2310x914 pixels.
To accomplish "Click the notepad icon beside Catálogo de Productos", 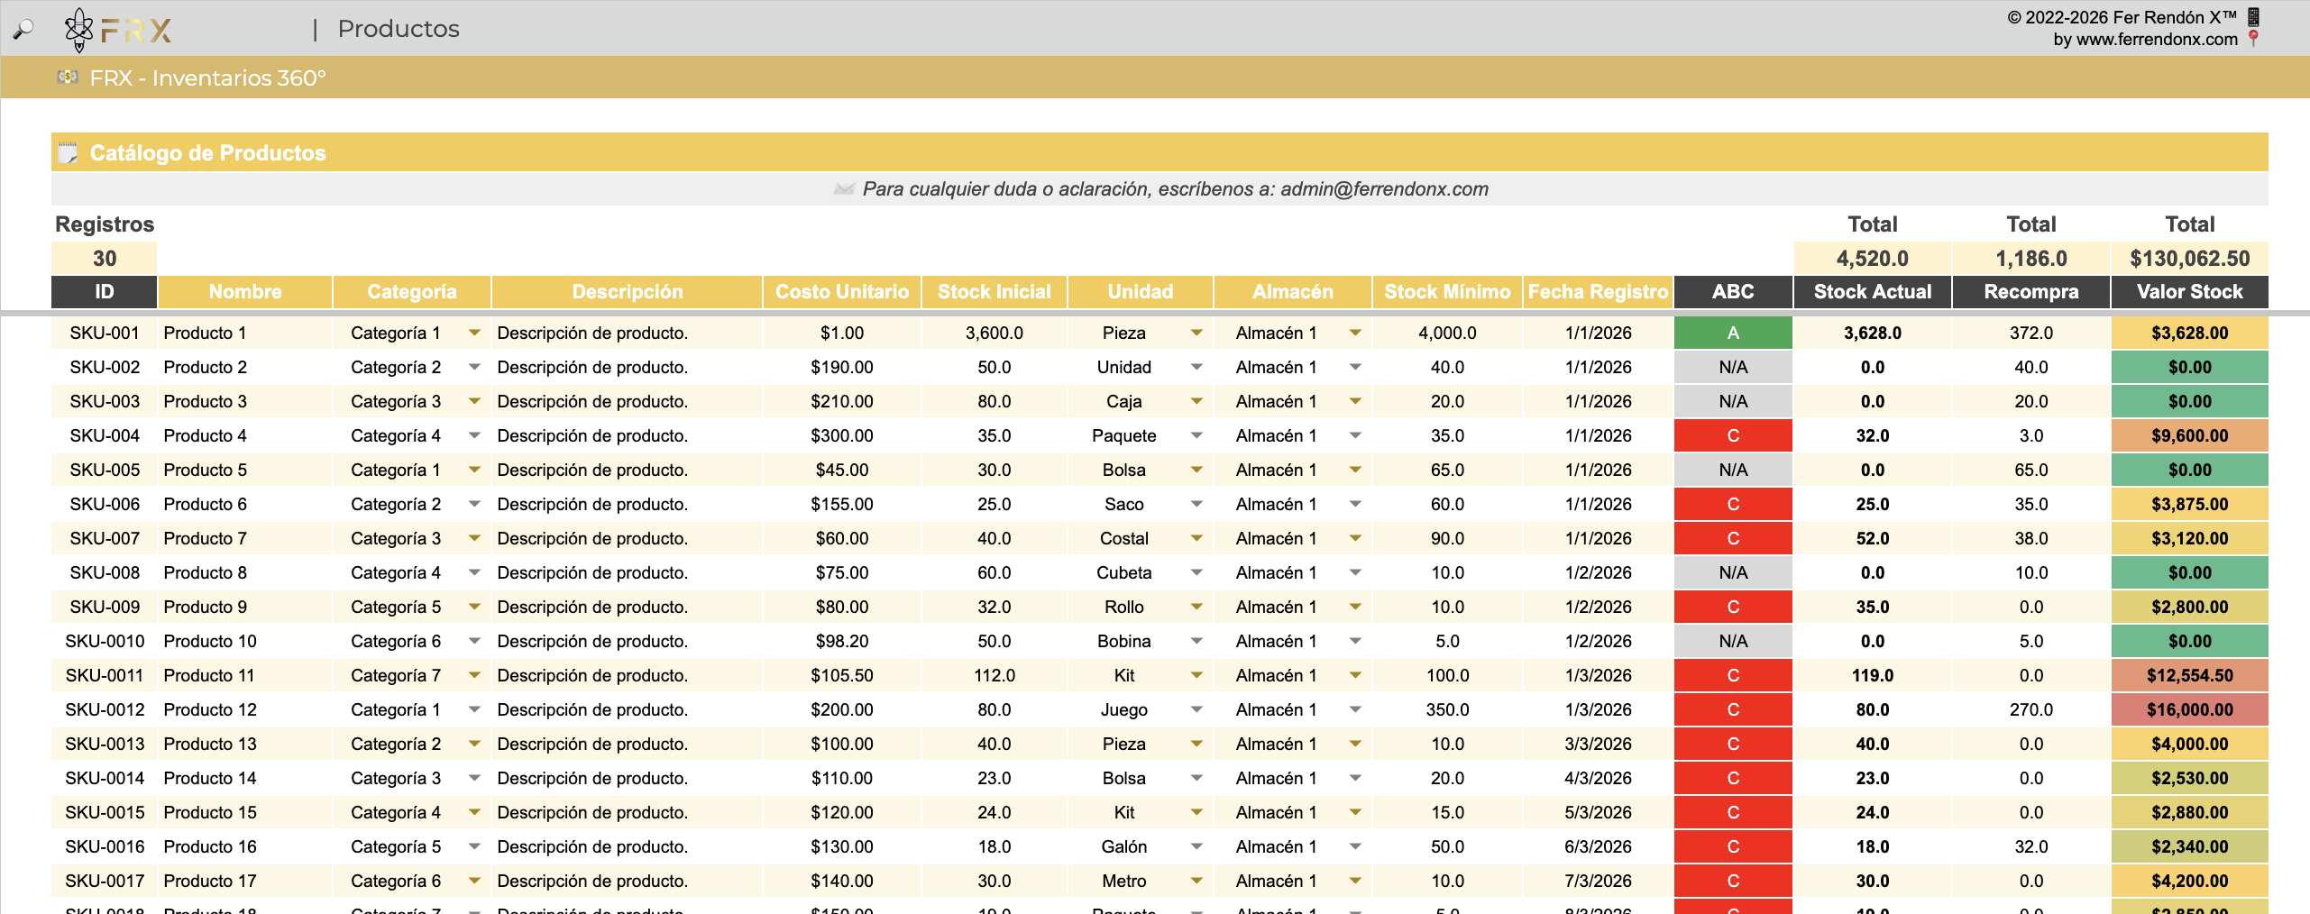I will (x=68, y=153).
